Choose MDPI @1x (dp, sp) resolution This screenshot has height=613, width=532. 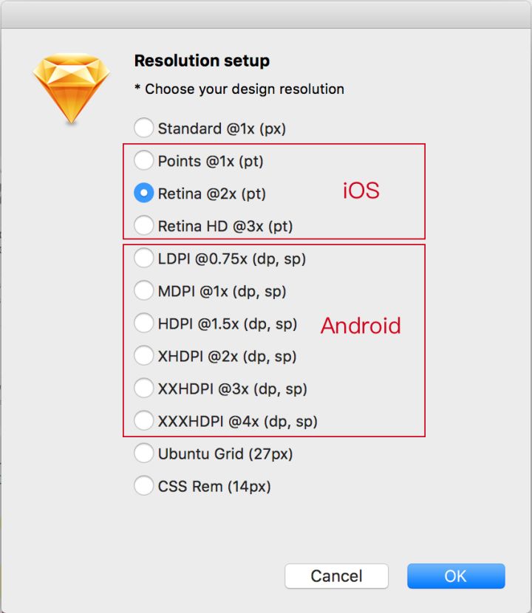[144, 291]
